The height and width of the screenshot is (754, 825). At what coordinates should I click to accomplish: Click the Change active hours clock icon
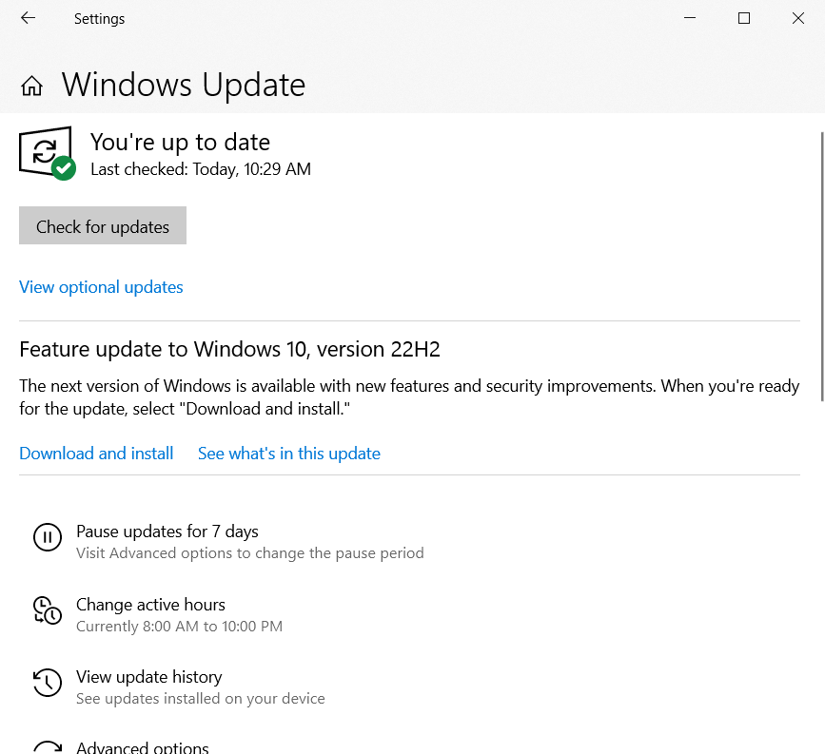(x=48, y=610)
